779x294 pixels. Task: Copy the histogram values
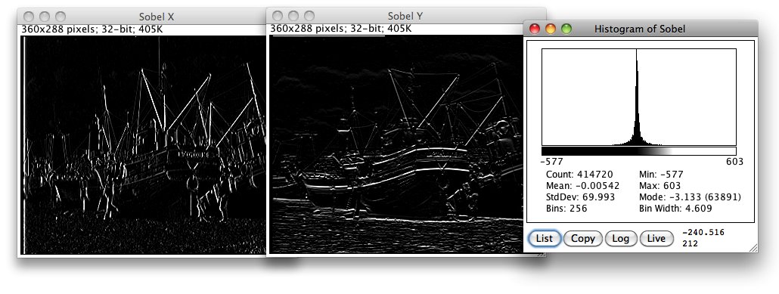click(x=583, y=238)
